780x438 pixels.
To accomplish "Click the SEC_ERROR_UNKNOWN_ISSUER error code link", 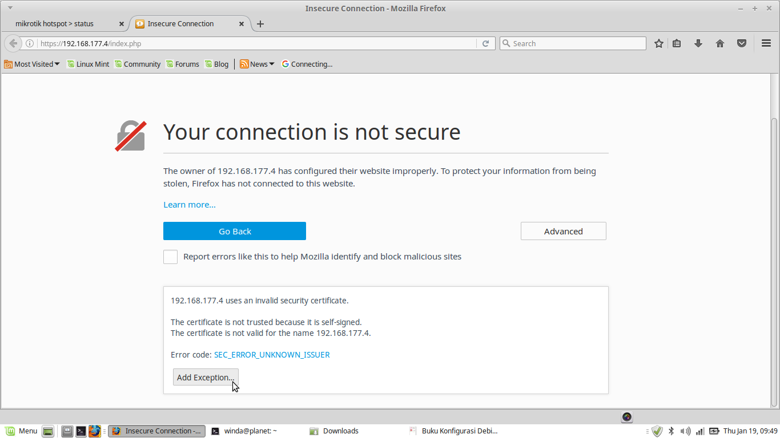I will [272, 355].
